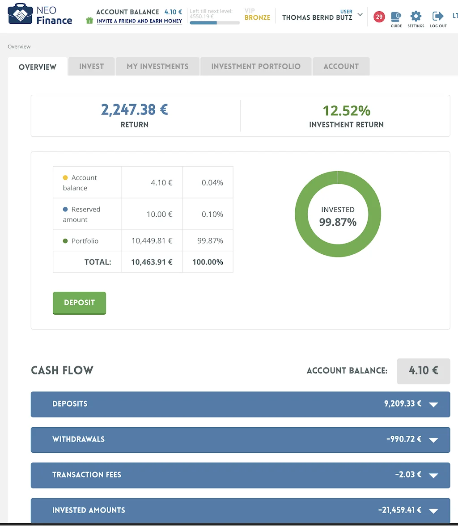
Task: Follow the Invite a Friend and Earn Money link
Action: pyautogui.click(x=139, y=21)
